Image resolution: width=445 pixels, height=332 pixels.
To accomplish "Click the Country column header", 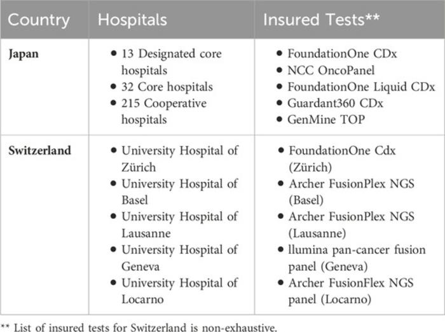I will tap(39, 19).
